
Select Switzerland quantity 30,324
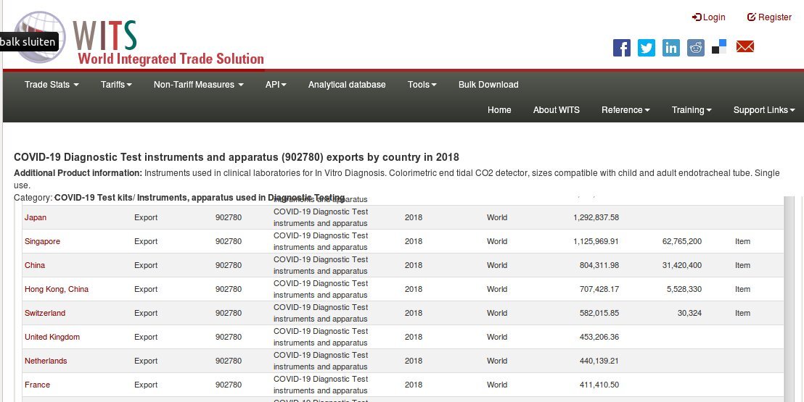[689, 313]
